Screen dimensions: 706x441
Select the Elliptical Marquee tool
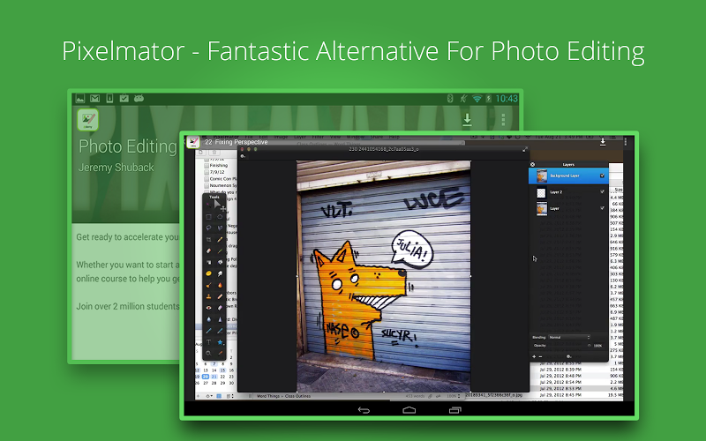220,217
